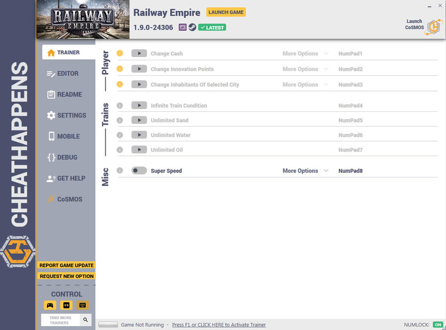Activate the Unlimited Sand play button
This screenshot has width=446, height=330.
(x=139, y=120)
